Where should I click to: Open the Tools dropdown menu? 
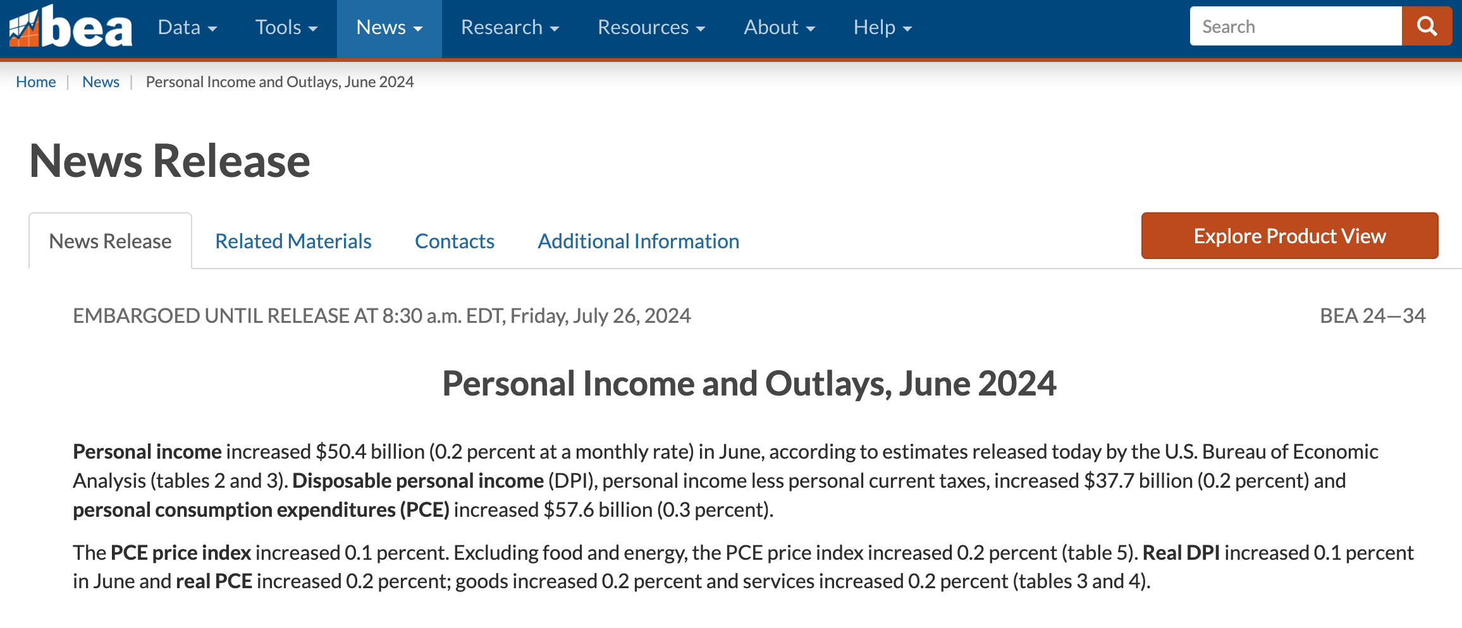click(286, 28)
